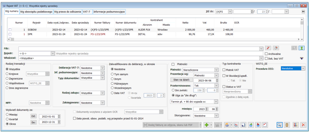This screenshot has width=310, height=133.
Task: Enable the Archiwalne checkbox
Action: [x=266, y=54]
